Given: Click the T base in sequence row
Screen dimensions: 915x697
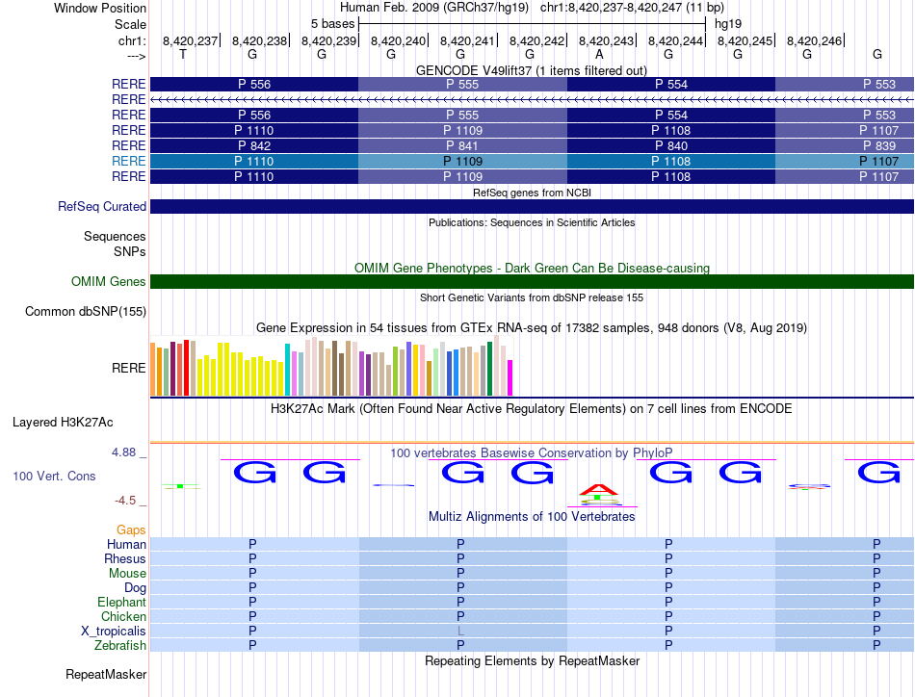Looking at the screenshot, I should point(183,54).
